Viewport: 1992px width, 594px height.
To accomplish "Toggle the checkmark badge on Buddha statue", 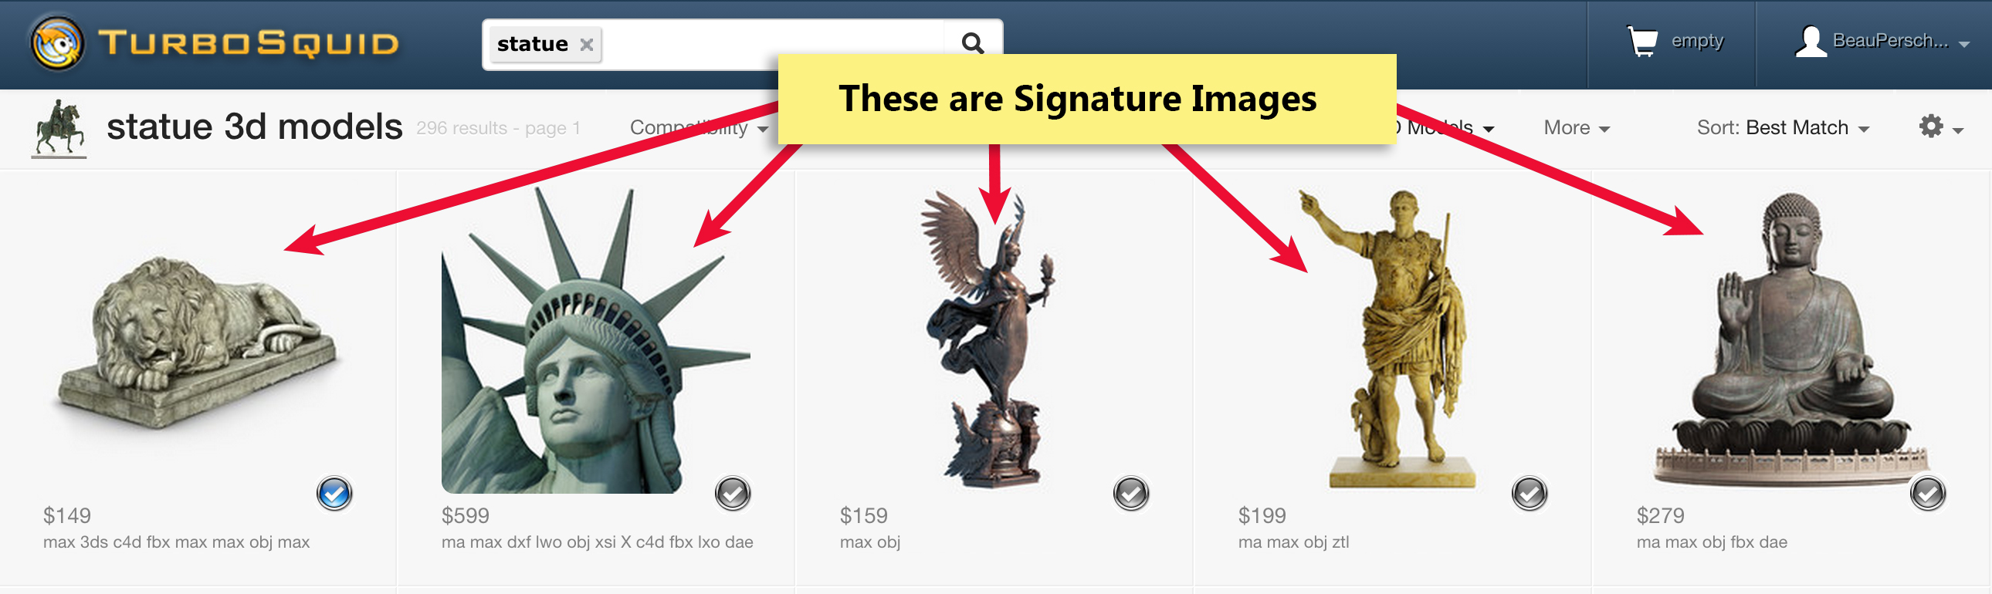I will coord(1927,493).
